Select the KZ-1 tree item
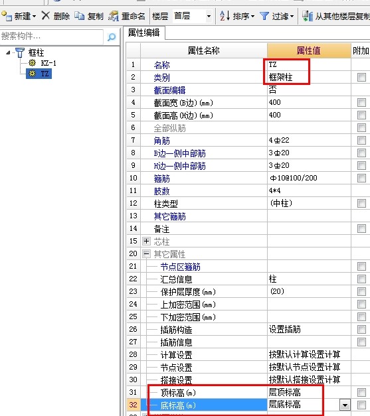 (48, 63)
